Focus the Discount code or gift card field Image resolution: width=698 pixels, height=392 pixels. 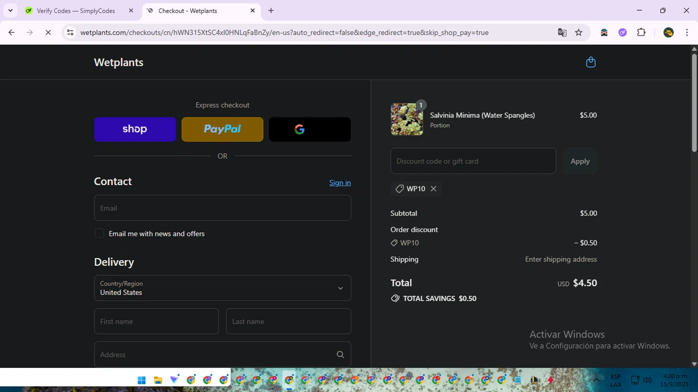pos(473,161)
